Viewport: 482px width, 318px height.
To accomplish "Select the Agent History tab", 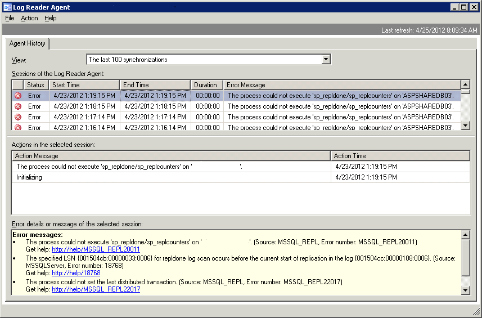I will 28,43.
